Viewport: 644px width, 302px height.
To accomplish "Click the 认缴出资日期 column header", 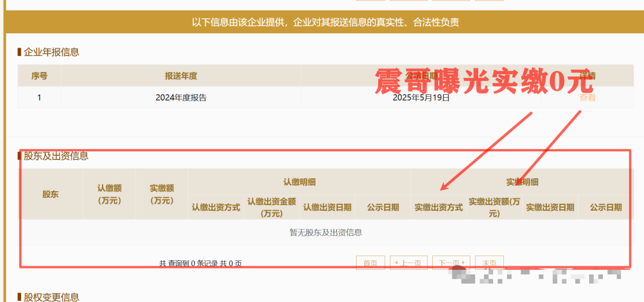I will click(x=327, y=207).
